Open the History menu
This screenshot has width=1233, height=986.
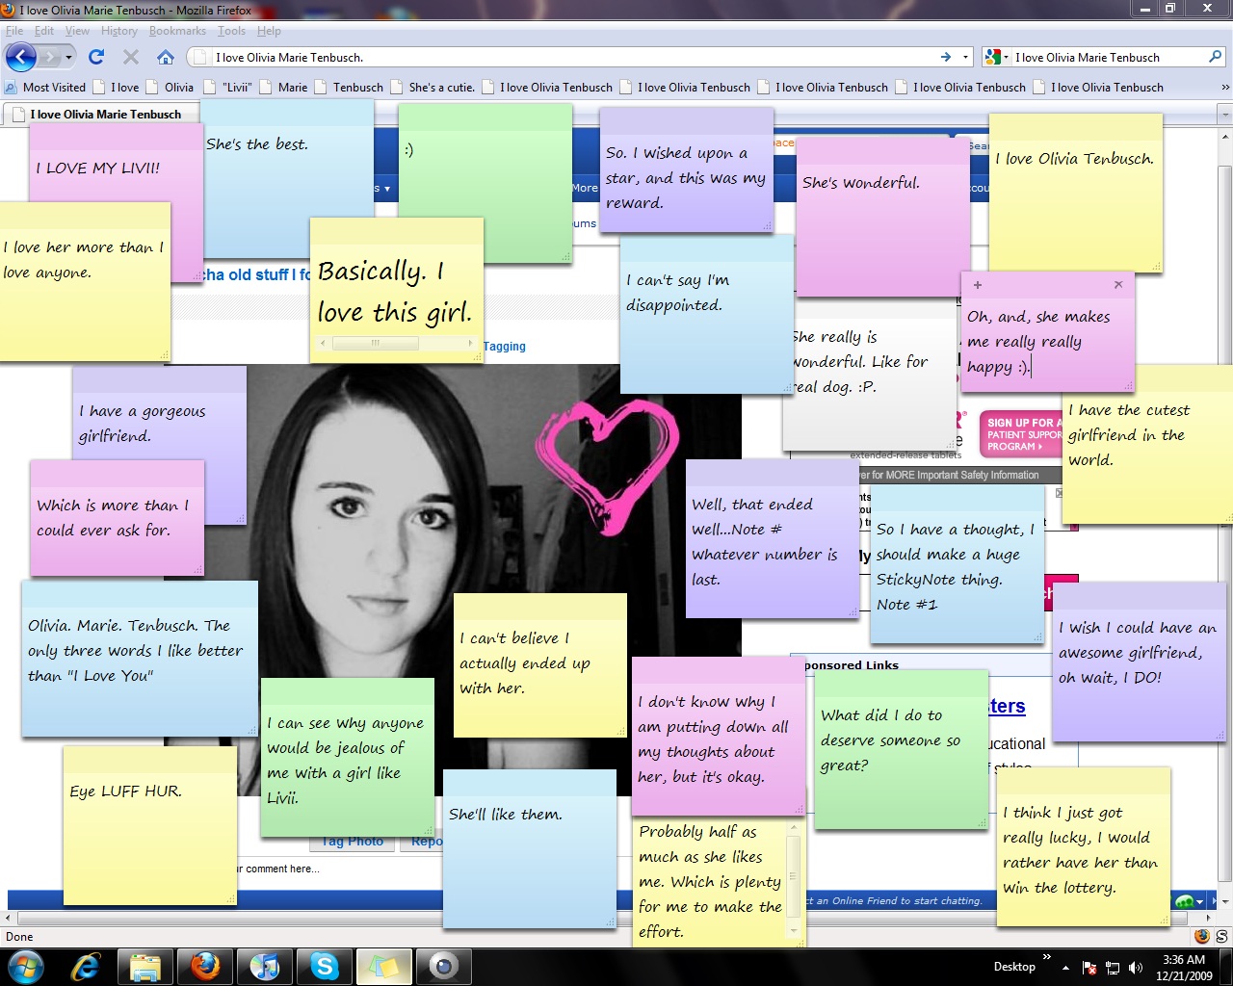coord(119,31)
